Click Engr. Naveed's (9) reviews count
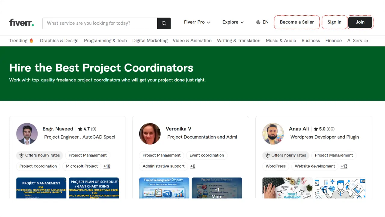 point(94,129)
